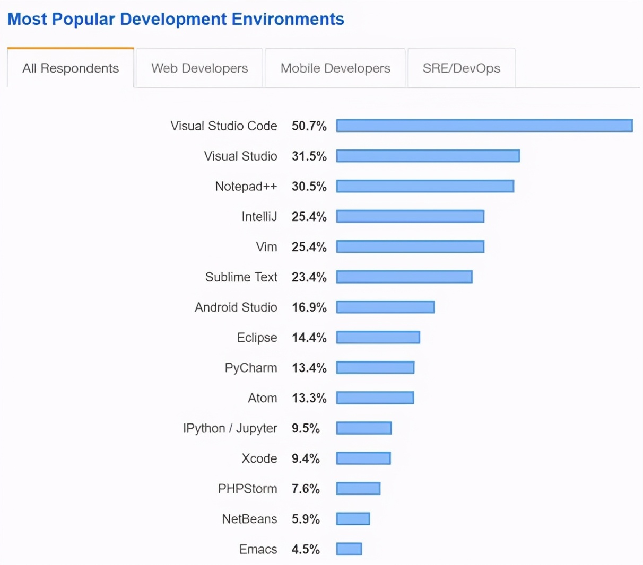Click the Vim label
The width and height of the screenshot is (643, 565).
pos(266,246)
